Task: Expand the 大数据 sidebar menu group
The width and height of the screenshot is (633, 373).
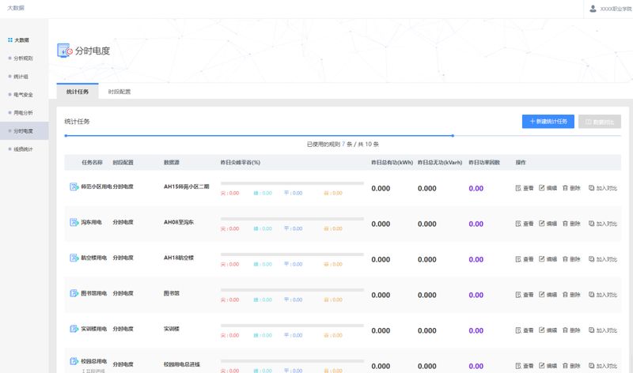Action: (x=21, y=40)
